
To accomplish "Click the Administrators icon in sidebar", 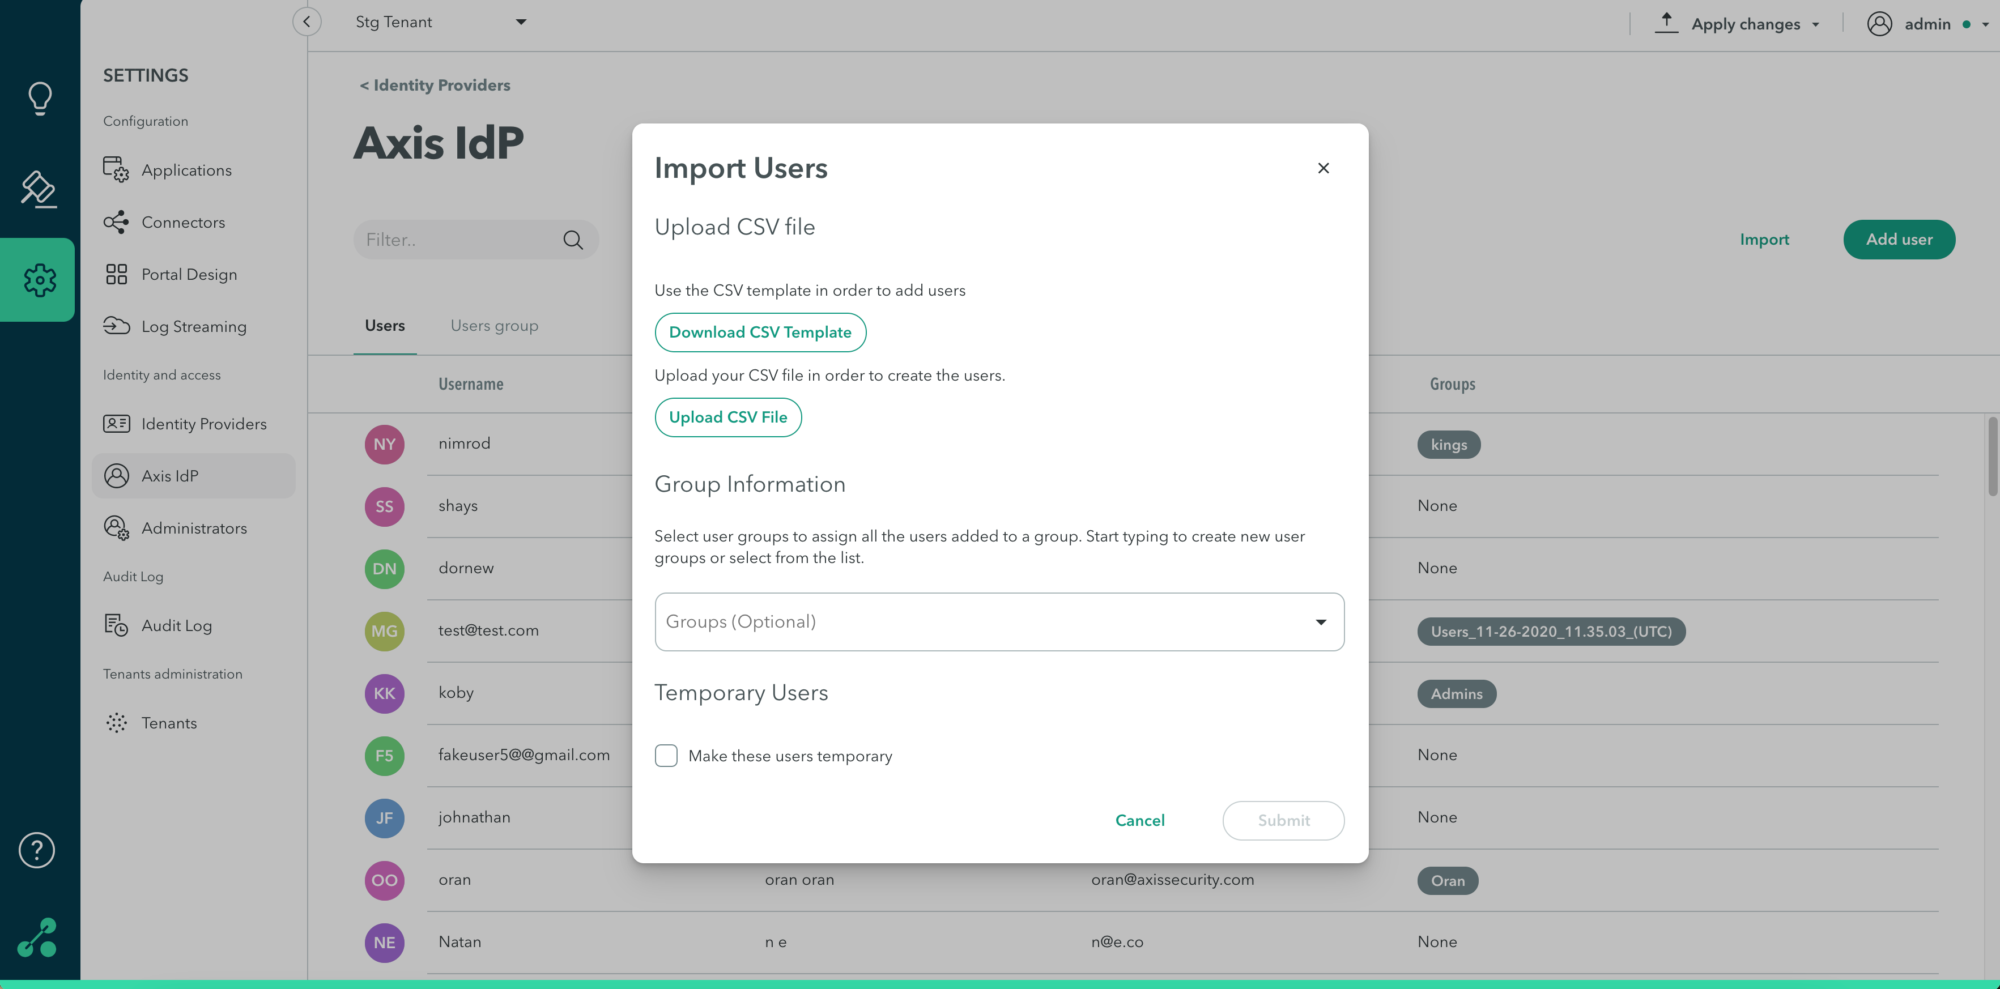I will [x=117, y=528].
